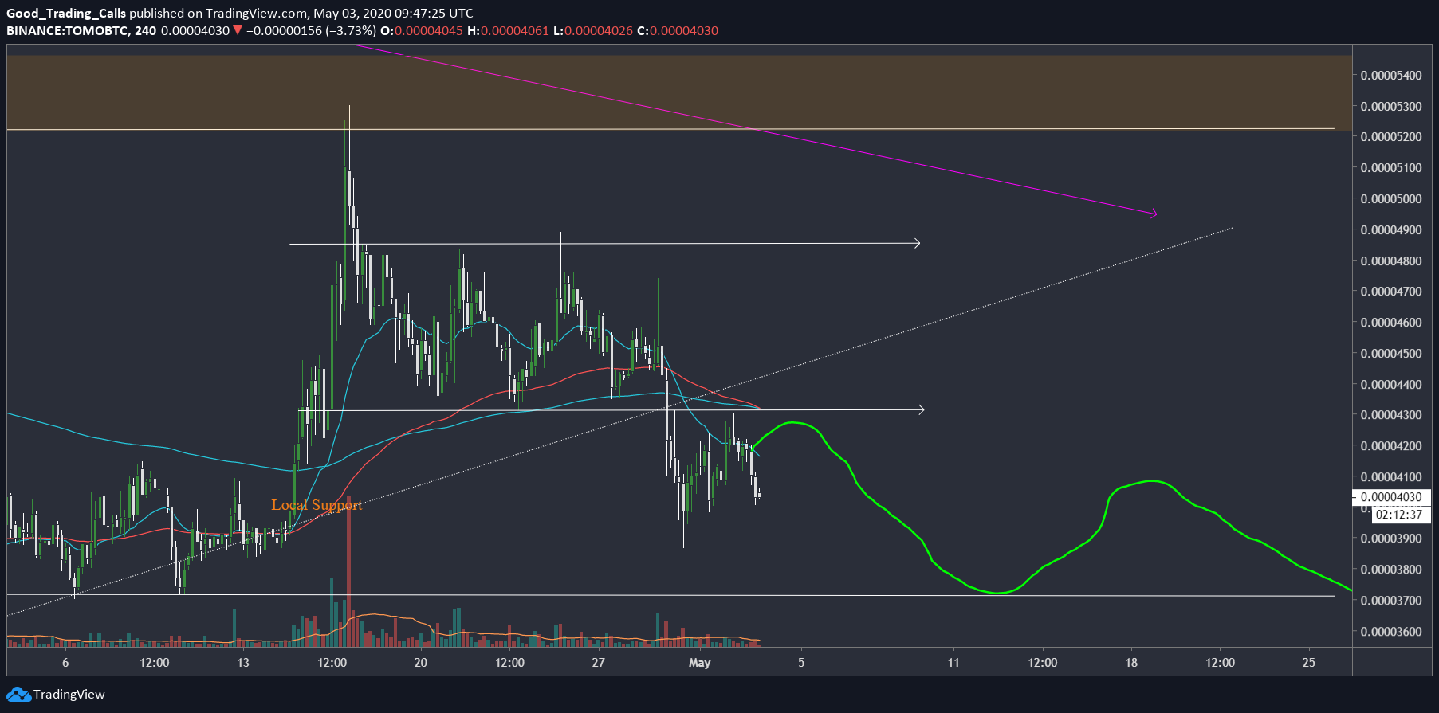The image size is (1439, 713).
Task: Click the orange Local Support label
Action: tap(317, 505)
